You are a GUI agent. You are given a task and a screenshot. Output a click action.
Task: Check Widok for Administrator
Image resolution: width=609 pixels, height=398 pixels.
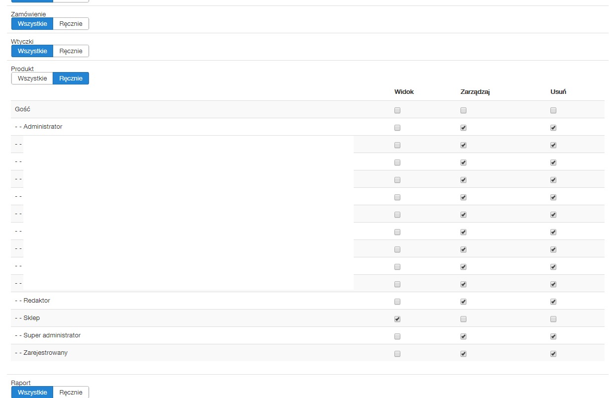click(x=397, y=128)
